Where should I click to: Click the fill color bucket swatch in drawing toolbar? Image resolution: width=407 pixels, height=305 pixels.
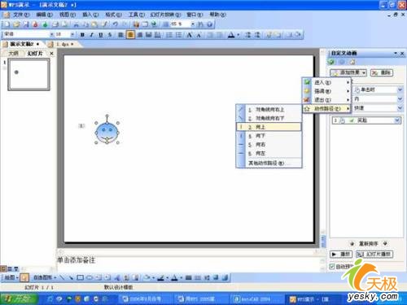(x=147, y=277)
